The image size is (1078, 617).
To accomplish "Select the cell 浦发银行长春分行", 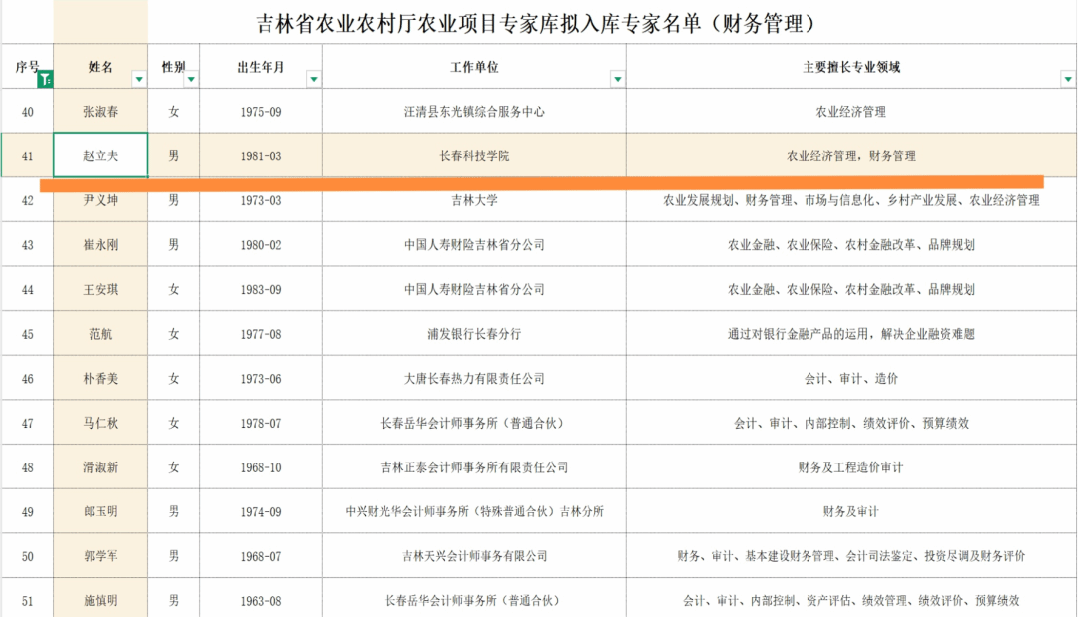I will click(x=474, y=334).
